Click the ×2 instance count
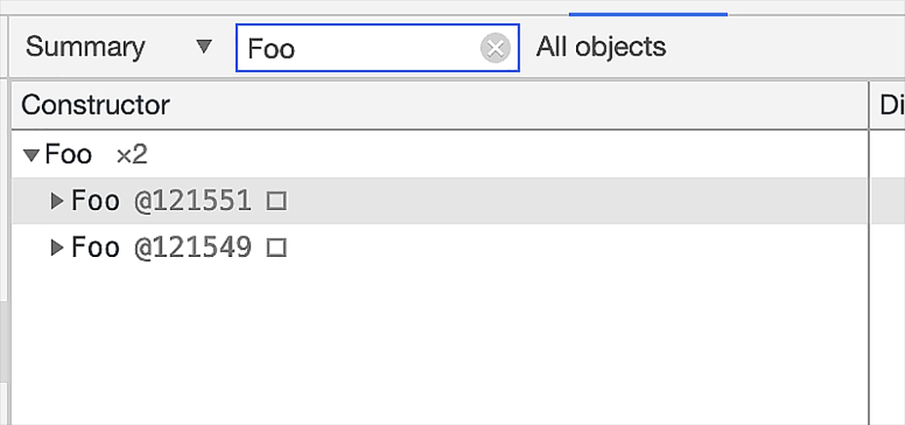The height and width of the screenshot is (425, 905). click(x=132, y=155)
